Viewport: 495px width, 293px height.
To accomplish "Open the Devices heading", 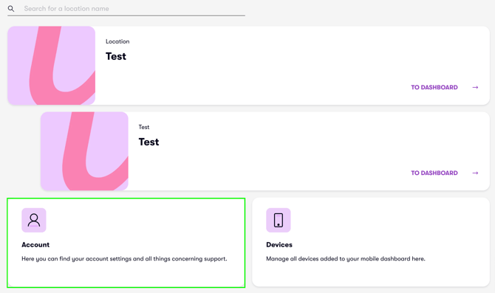I will pos(279,245).
